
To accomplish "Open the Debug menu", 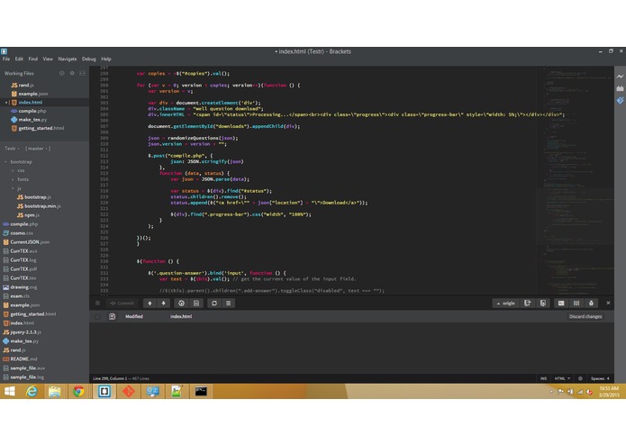I will [x=88, y=59].
